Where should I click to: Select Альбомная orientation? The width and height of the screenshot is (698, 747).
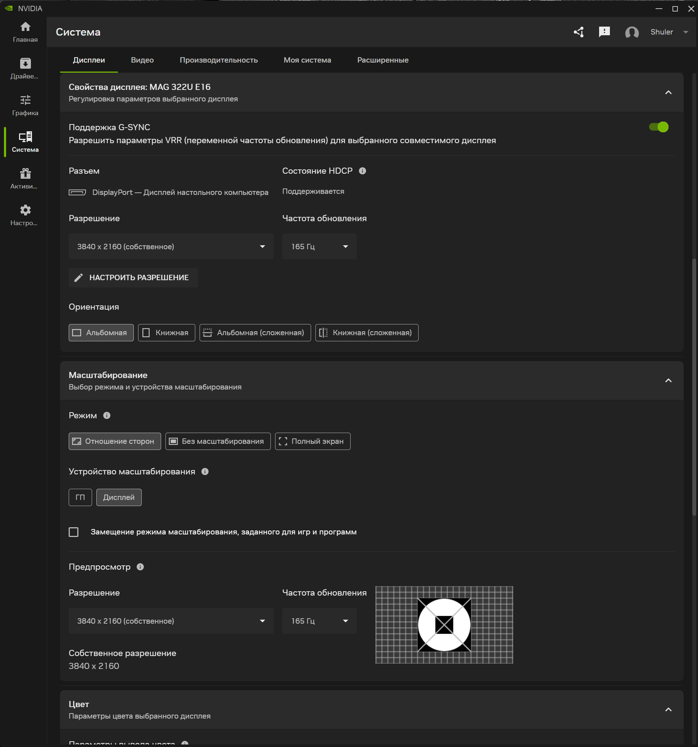click(x=101, y=333)
